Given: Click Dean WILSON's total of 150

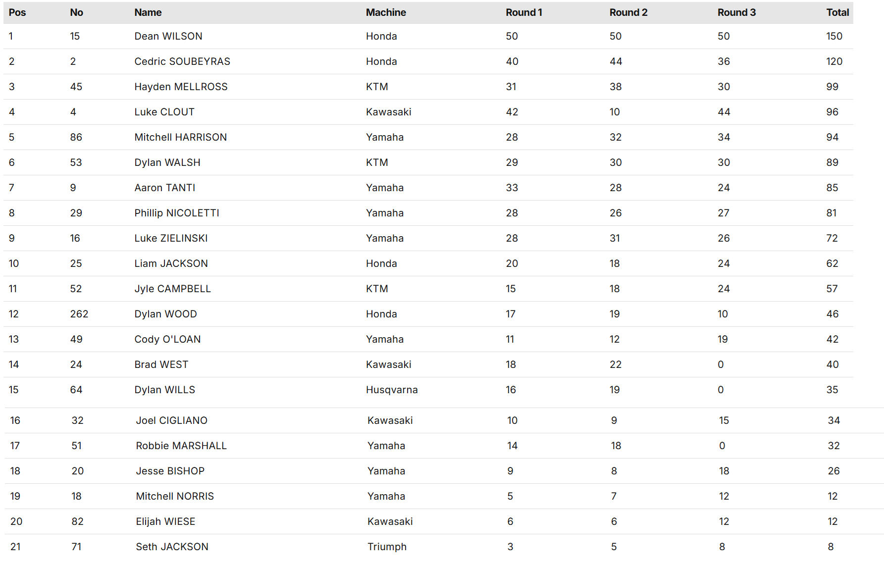Looking at the screenshot, I should [x=834, y=37].
